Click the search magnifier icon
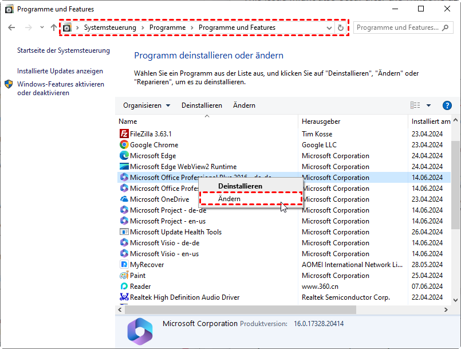This screenshot has width=461, height=349. coord(446,28)
